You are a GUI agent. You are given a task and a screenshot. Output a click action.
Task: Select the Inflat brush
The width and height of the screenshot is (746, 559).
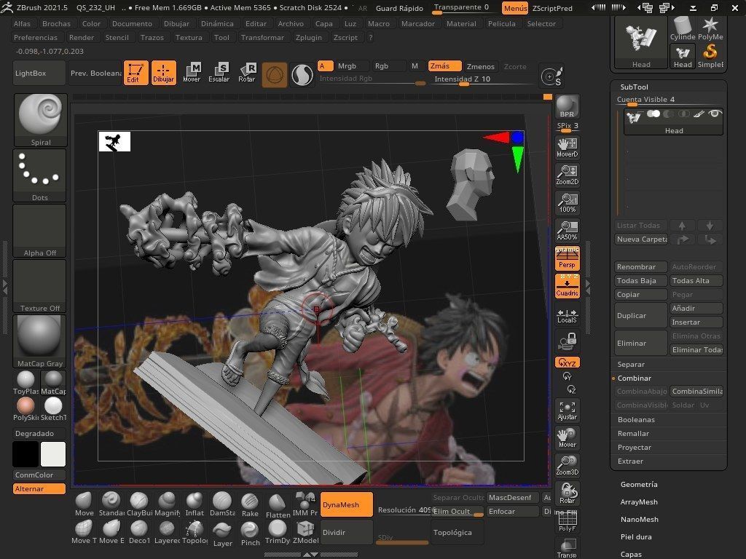[194, 504]
